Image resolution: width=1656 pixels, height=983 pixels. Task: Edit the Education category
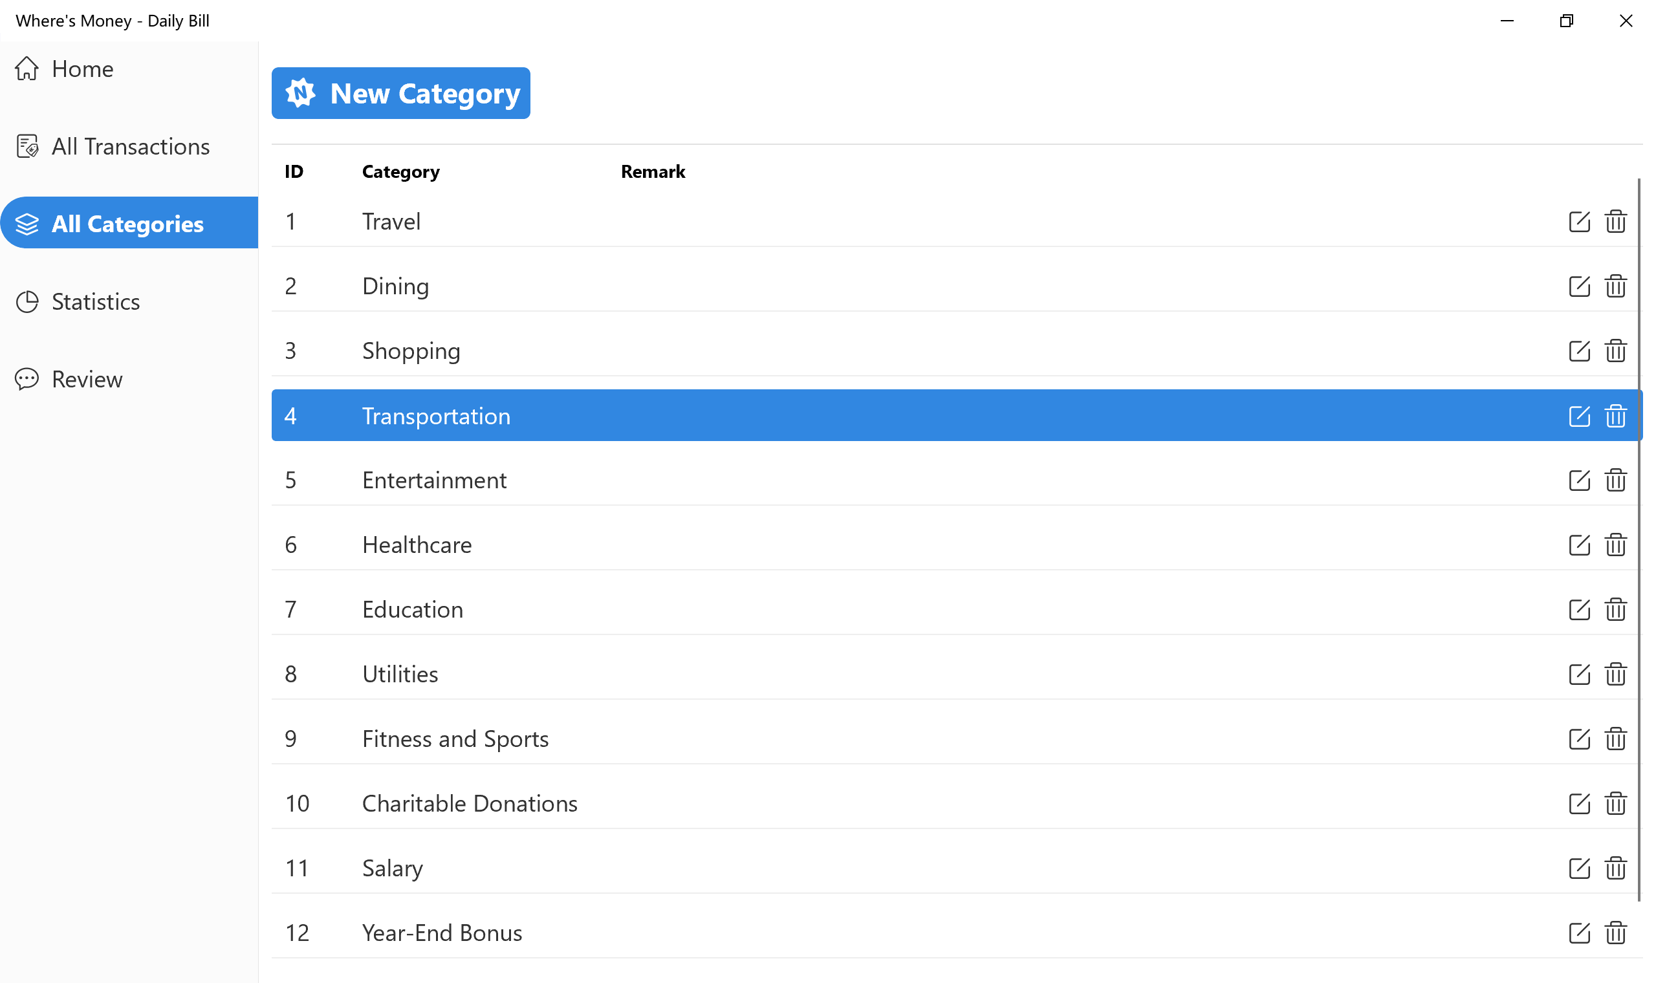pos(1578,609)
